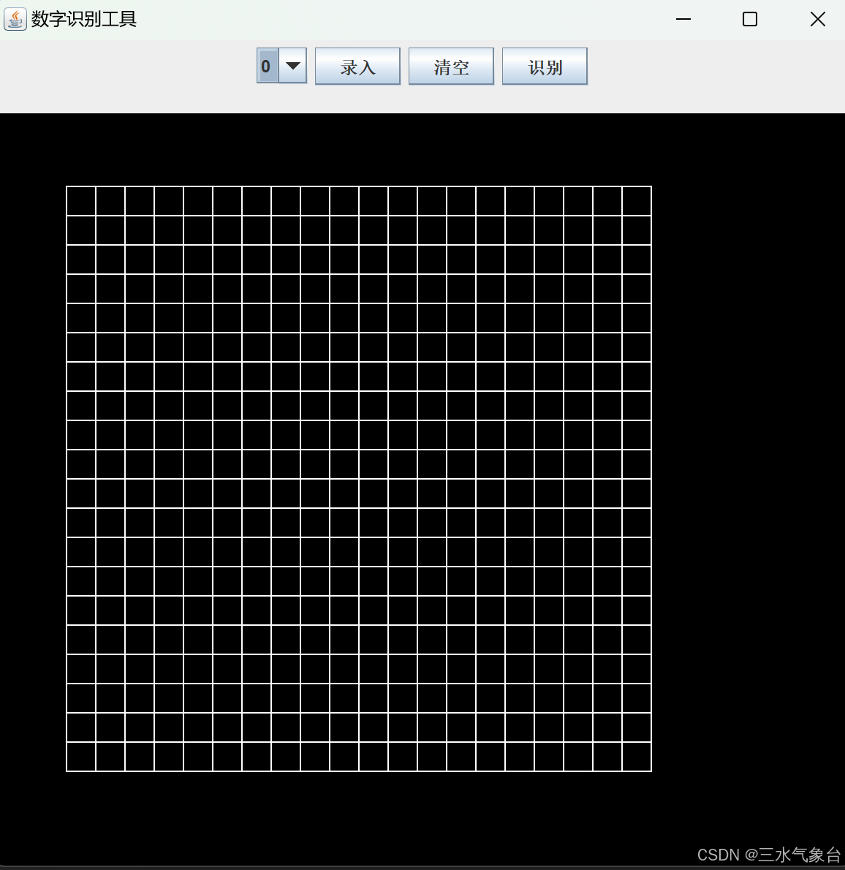
Task: Click the Java coffee cup icon in the title bar
Action: point(15,18)
